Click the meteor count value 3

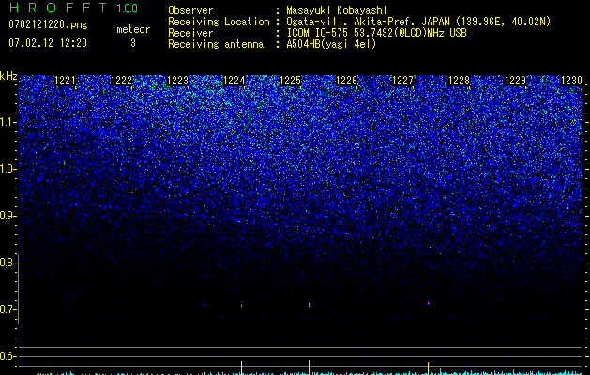click(x=133, y=43)
